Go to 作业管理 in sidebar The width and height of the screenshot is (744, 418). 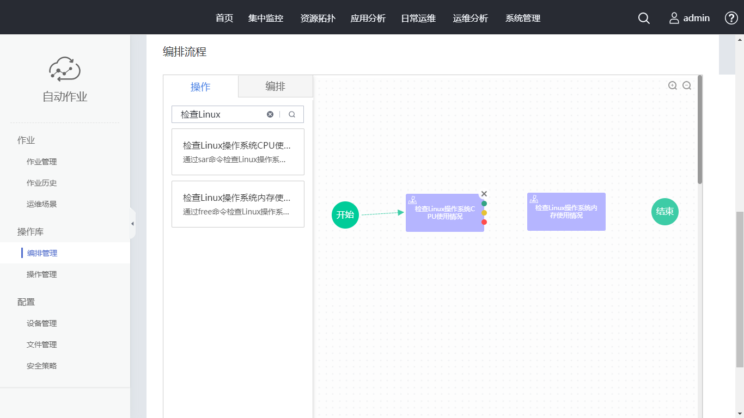(42, 162)
